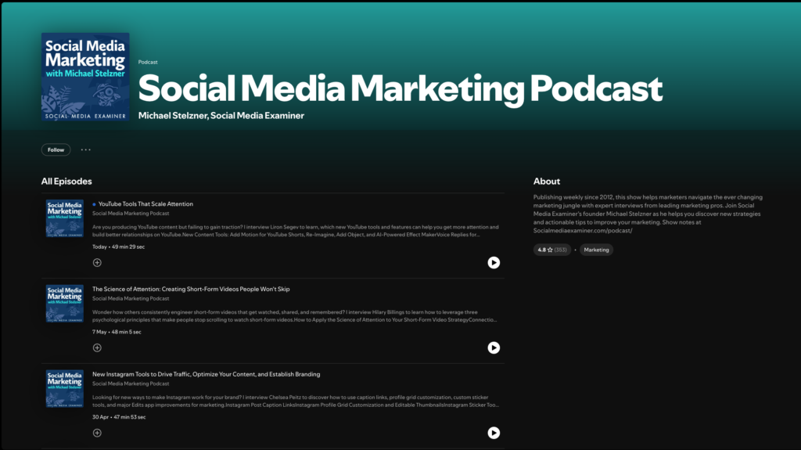Click the podcast name under the Science of Attention title
Image resolution: width=801 pixels, height=450 pixels.
click(x=131, y=298)
